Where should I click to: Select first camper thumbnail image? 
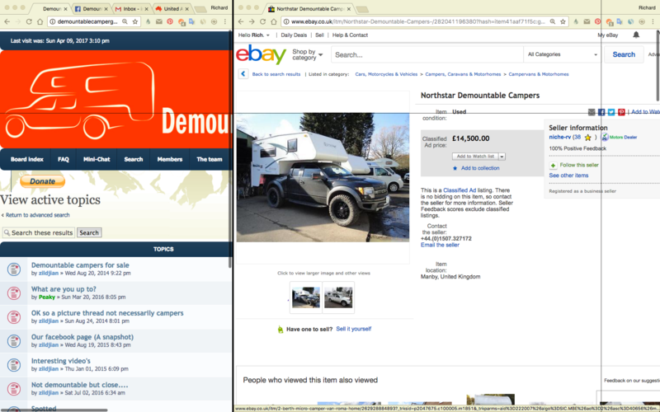[x=305, y=297]
